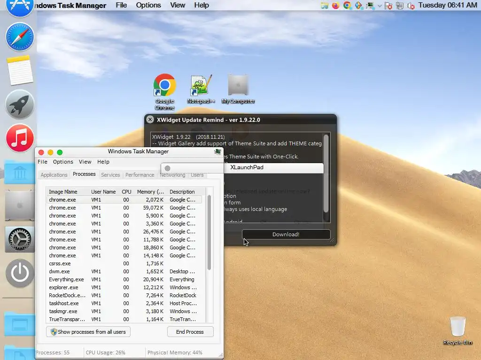Open the Mac Pro computer dock icon

pos(19,205)
